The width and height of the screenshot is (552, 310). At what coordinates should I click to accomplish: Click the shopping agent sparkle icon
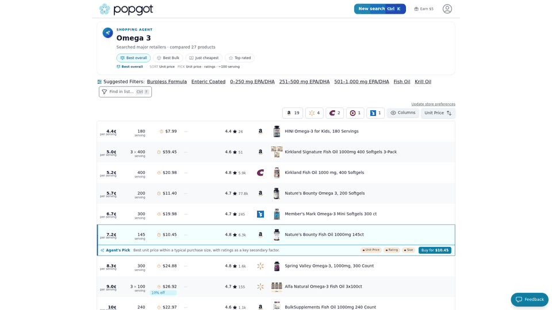[x=108, y=33]
